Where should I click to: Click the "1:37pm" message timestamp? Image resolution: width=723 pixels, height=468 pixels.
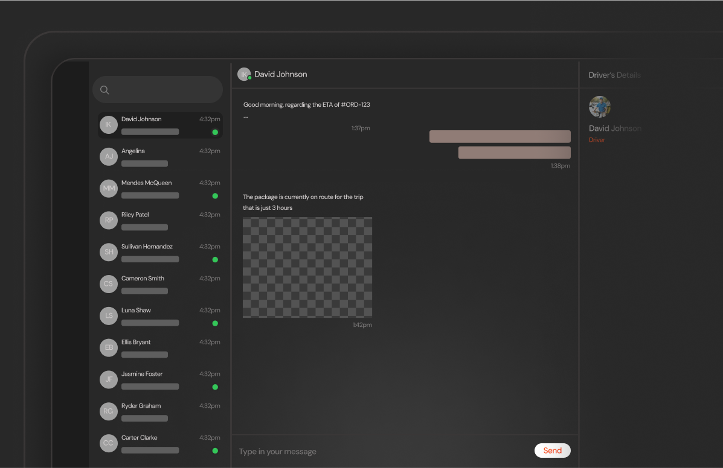pos(361,128)
